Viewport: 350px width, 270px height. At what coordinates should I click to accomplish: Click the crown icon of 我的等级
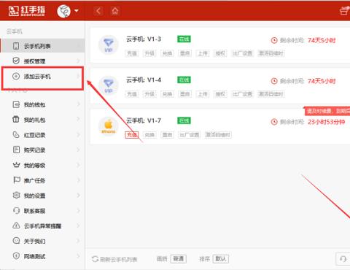(x=16, y=165)
